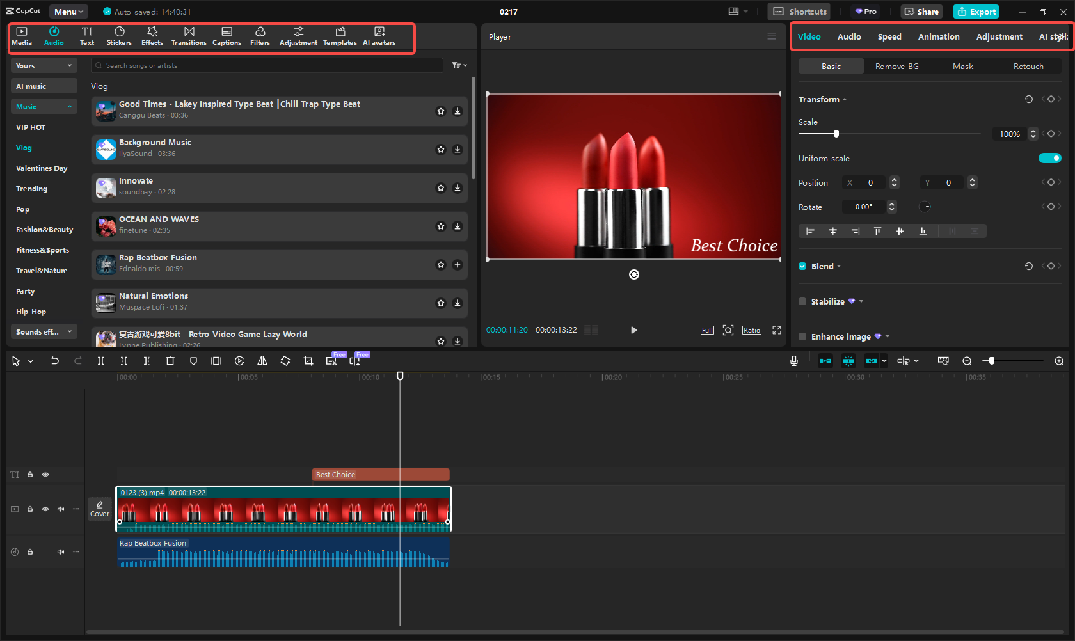This screenshot has height=641, width=1075.
Task: Toggle the Uniform scale switch
Action: [x=1049, y=158]
